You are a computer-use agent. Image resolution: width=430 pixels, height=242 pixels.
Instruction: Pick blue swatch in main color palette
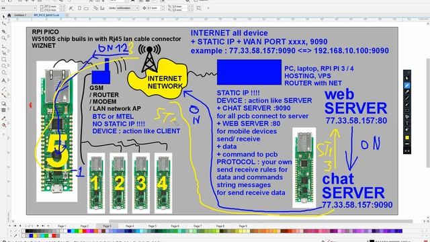click(x=69, y=231)
